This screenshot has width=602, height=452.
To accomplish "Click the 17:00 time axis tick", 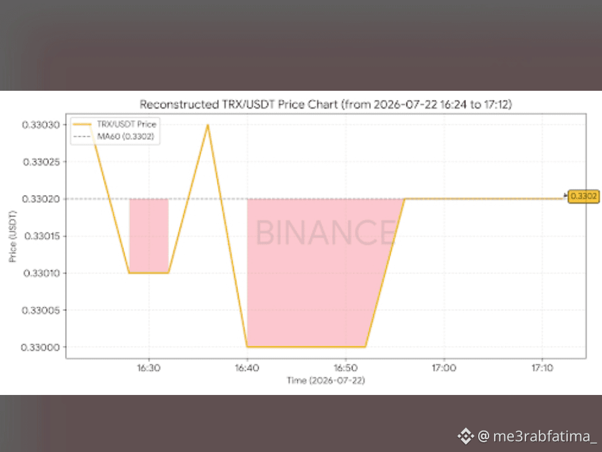I will tap(444, 368).
